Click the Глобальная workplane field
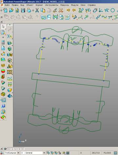 point(10,153)
